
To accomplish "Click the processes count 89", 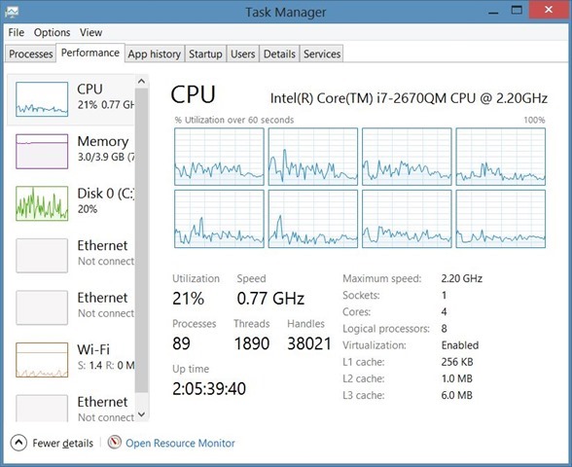I will click(x=181, y=343).
